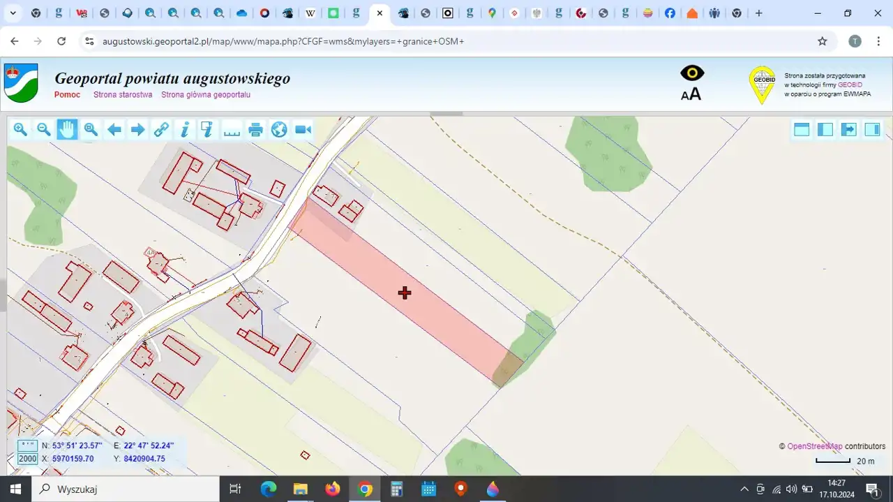
Task: Toggle the right side panel layout
Action: (x=872, y=129)
